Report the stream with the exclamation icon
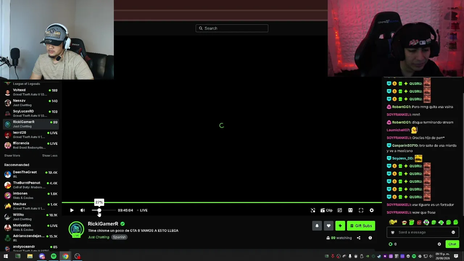Screen dimensions: 464x261 370,238
